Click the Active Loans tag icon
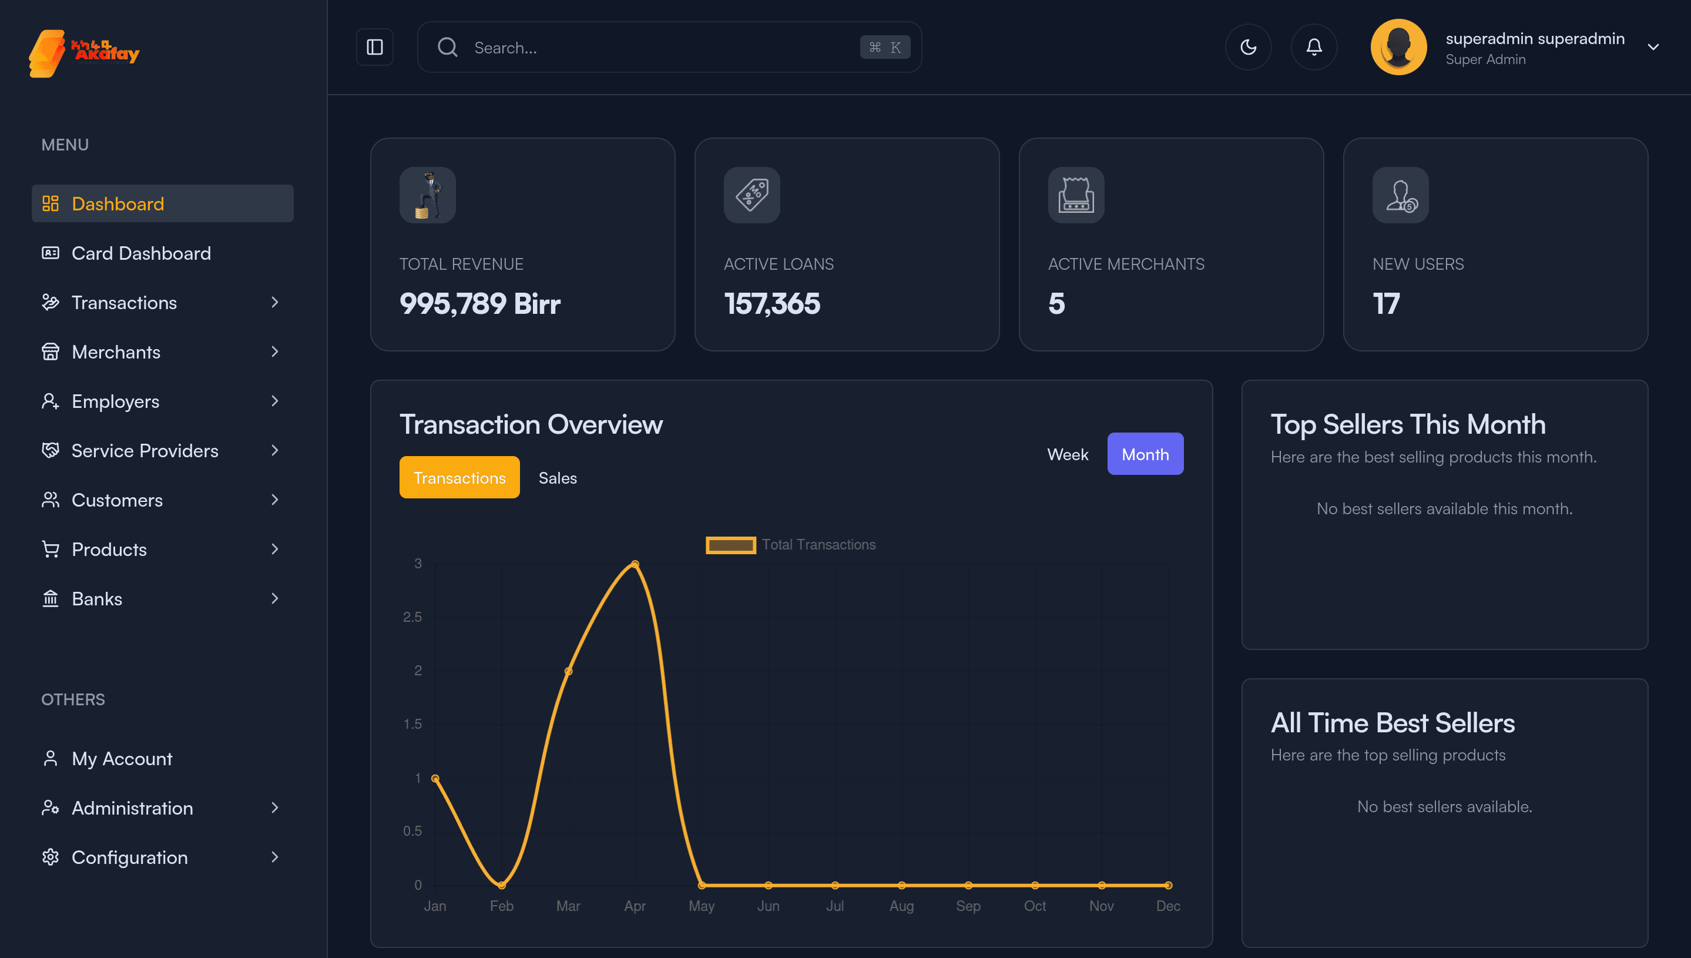 pos(751,195)
